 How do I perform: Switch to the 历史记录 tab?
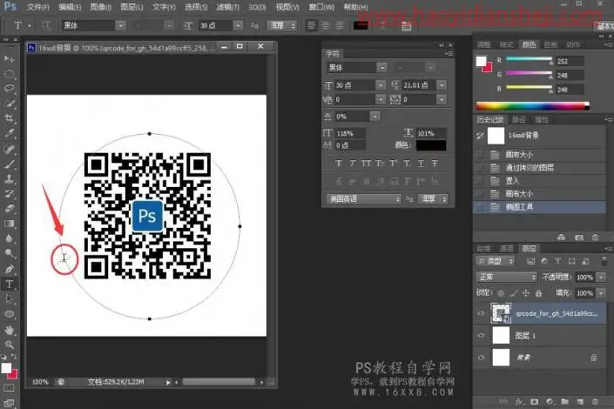click(490, 120)
